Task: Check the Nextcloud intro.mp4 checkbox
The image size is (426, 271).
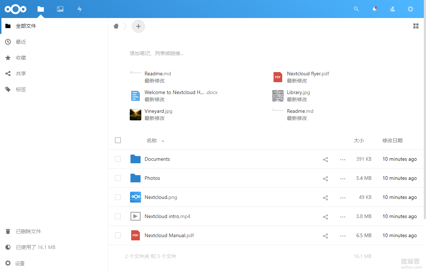Action: point(117,216)
